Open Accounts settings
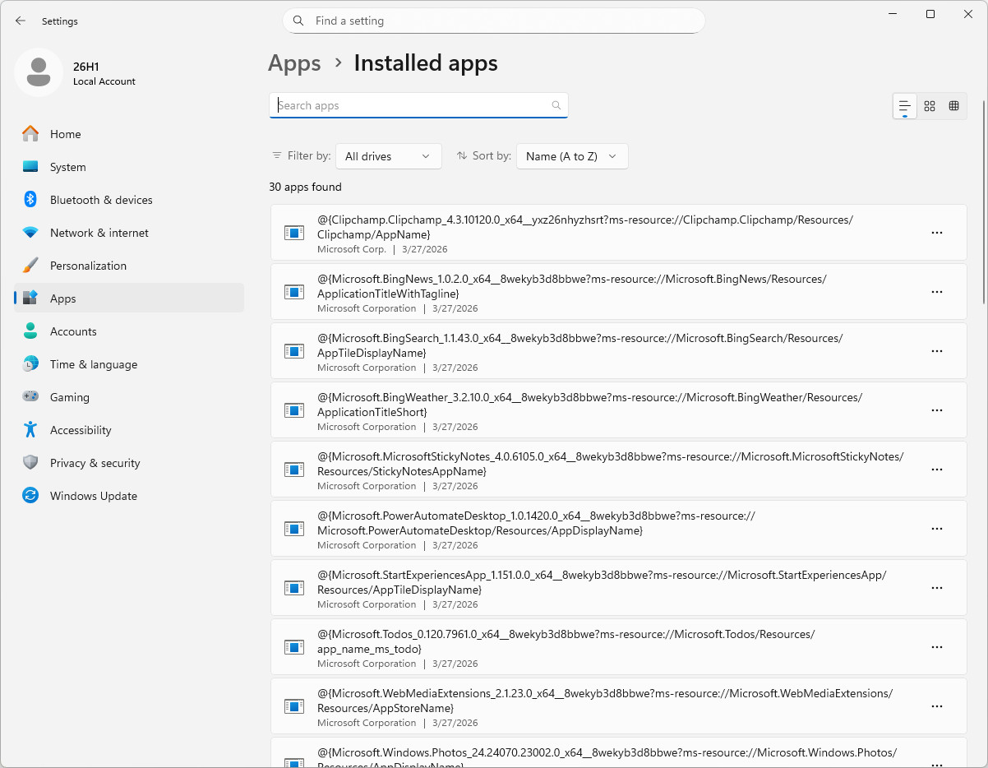Viewport: 988px width, 768px height. pos(129,331)
